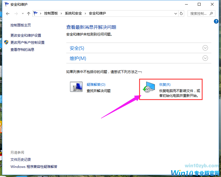This screenshot has height=177, width=221.
Task: Click the 维护(M) section heading
Action: point(78,58)
